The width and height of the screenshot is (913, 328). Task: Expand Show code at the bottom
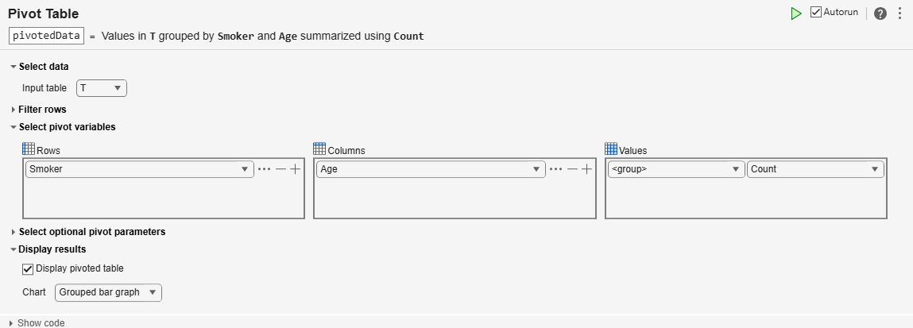(x=41, y=322)
